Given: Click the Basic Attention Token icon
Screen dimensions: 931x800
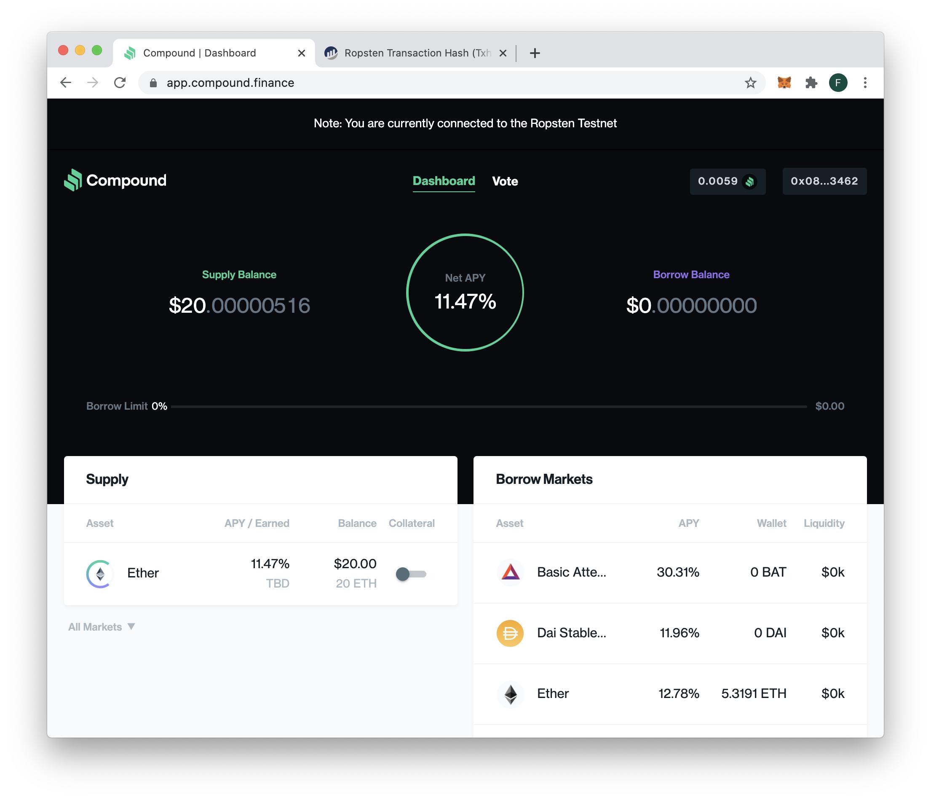Looking at the screenshot, I should tap(510, 572).
